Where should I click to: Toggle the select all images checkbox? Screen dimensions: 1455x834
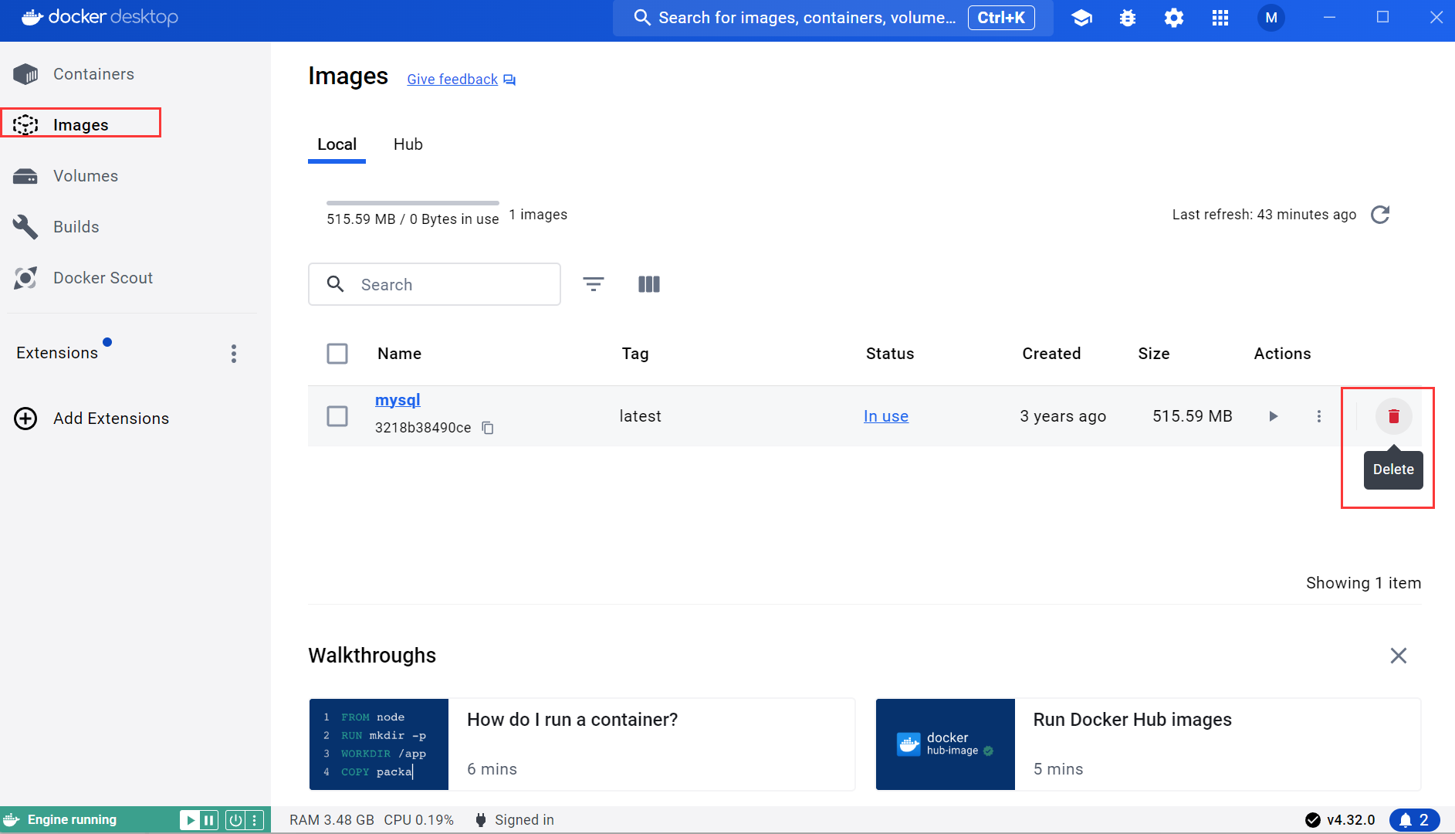point(337,354)
